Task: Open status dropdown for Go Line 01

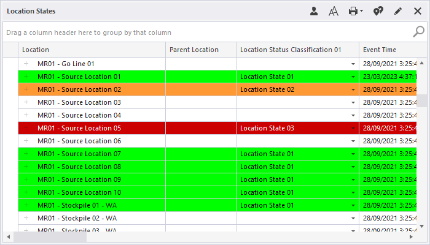Action: 353,64
